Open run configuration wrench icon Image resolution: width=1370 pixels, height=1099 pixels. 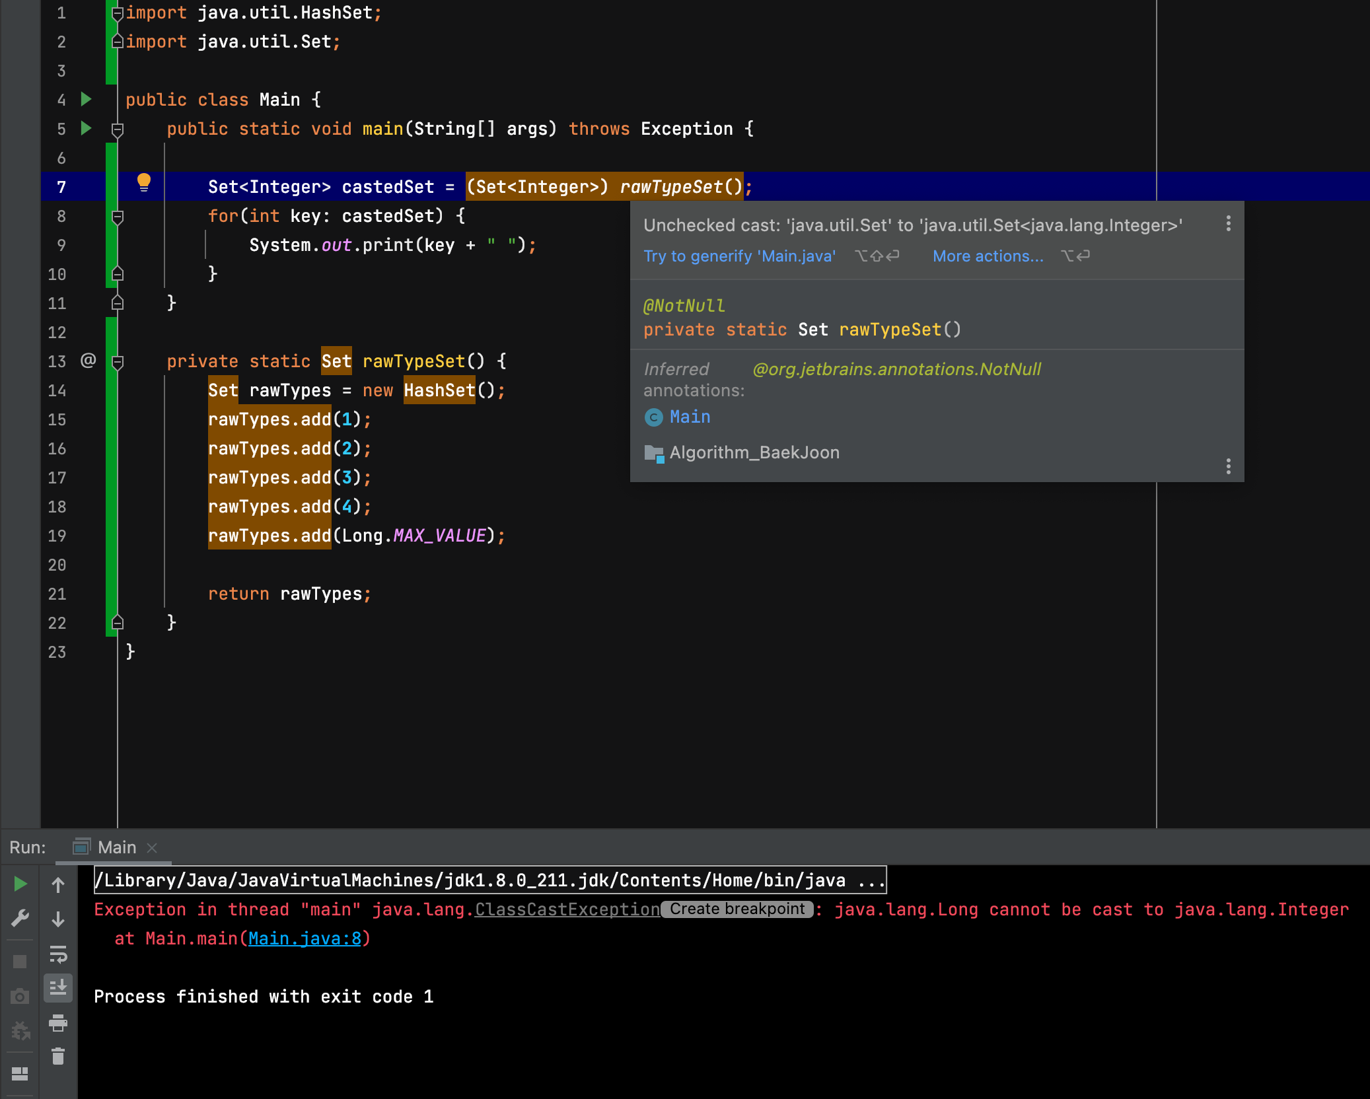tap(20, 919)
